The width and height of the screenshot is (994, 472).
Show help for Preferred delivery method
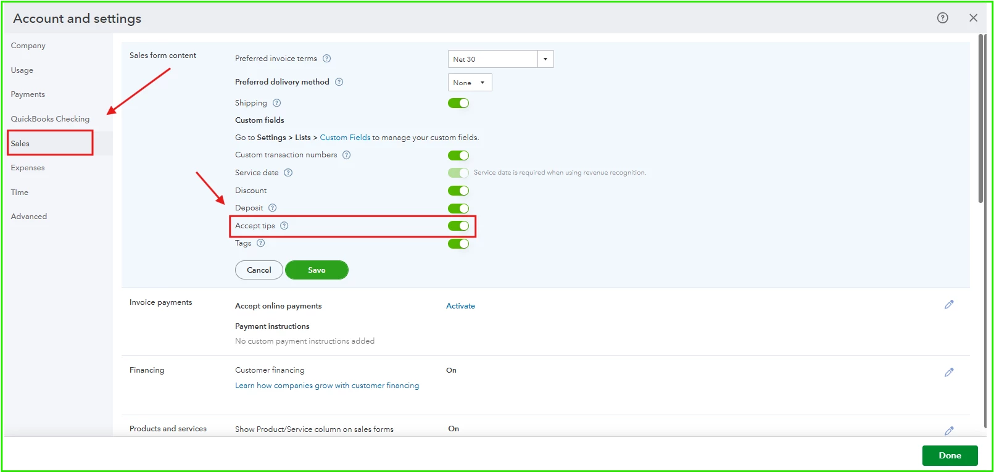[x=339, y=82]
